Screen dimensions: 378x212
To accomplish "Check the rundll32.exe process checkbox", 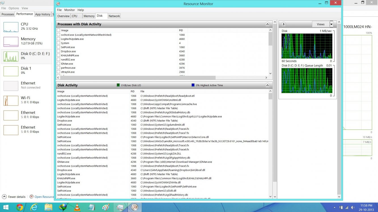I will click(58, 60).
